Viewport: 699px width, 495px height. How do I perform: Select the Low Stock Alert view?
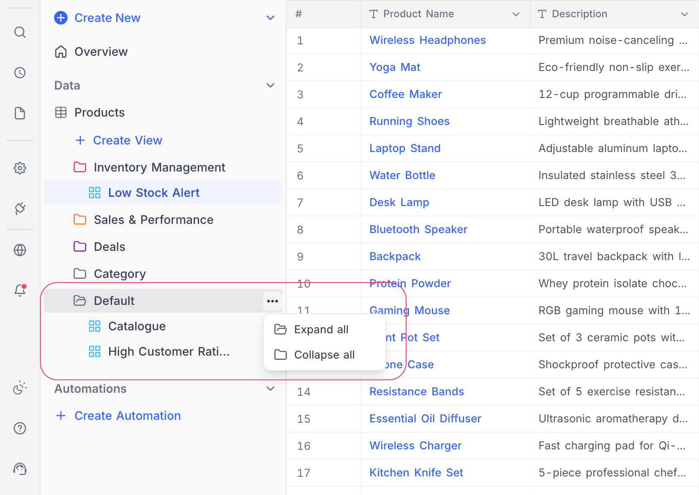coord(153,193)
